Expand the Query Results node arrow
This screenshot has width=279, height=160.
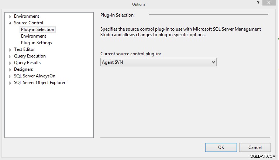(10, 63)
